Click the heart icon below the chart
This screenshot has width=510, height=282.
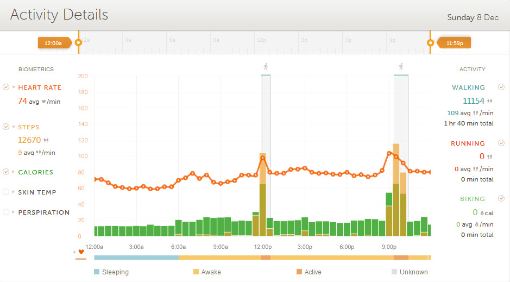[81, 252]
